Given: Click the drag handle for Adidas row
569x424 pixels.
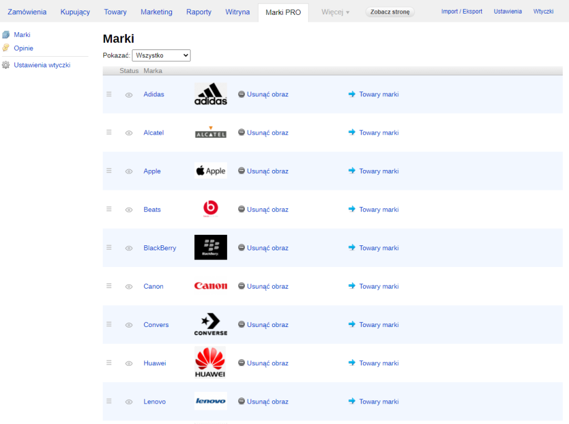Looking at the screenshot, I should point(109,94).
